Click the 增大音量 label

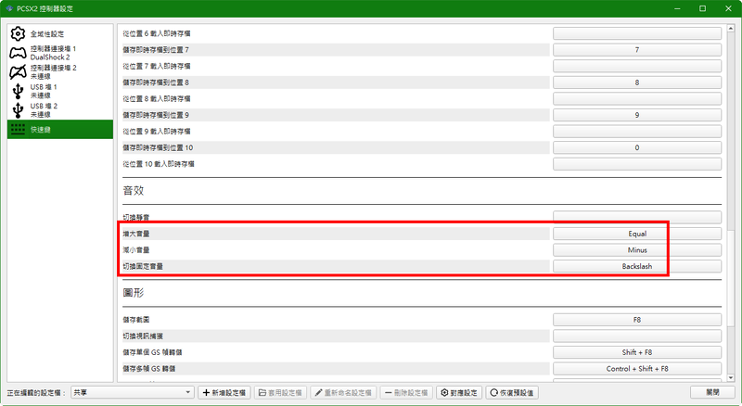135,234
